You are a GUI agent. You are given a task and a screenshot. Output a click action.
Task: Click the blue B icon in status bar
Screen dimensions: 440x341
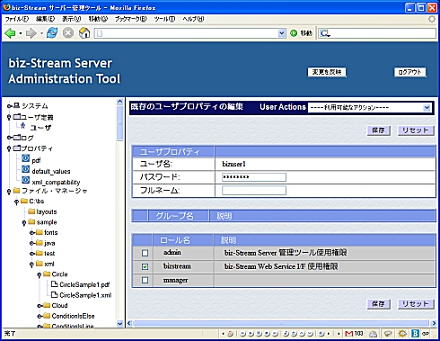pyautogui.click(x=415, y=334)
